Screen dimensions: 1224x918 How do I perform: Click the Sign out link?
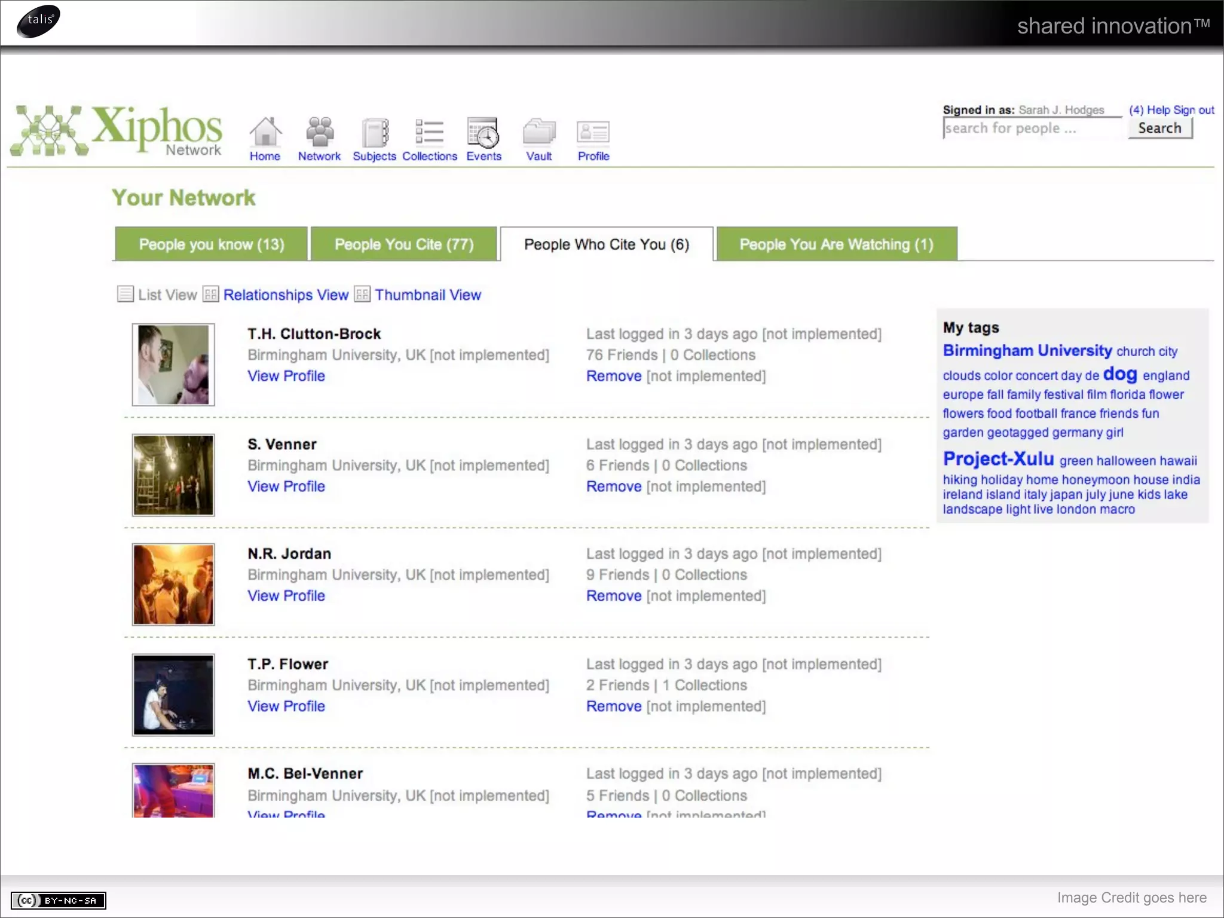[1194, 110]
